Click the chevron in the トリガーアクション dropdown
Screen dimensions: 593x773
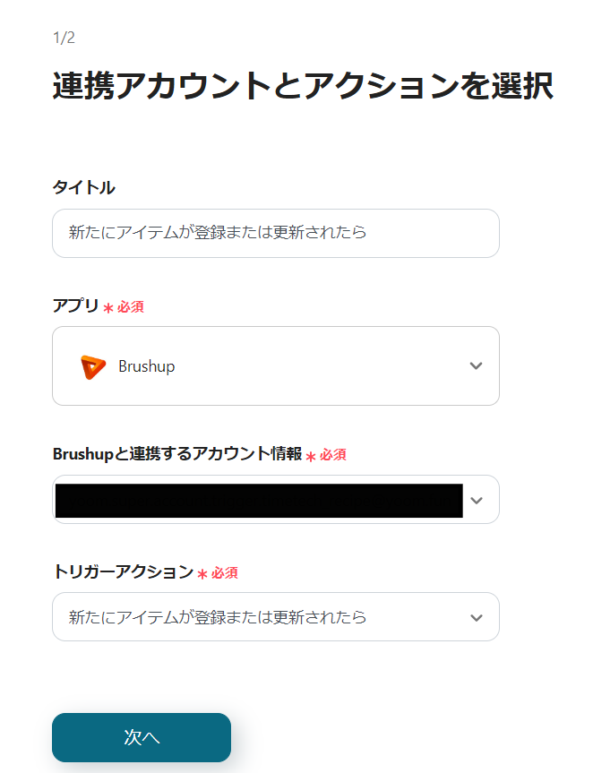[477, 617]
